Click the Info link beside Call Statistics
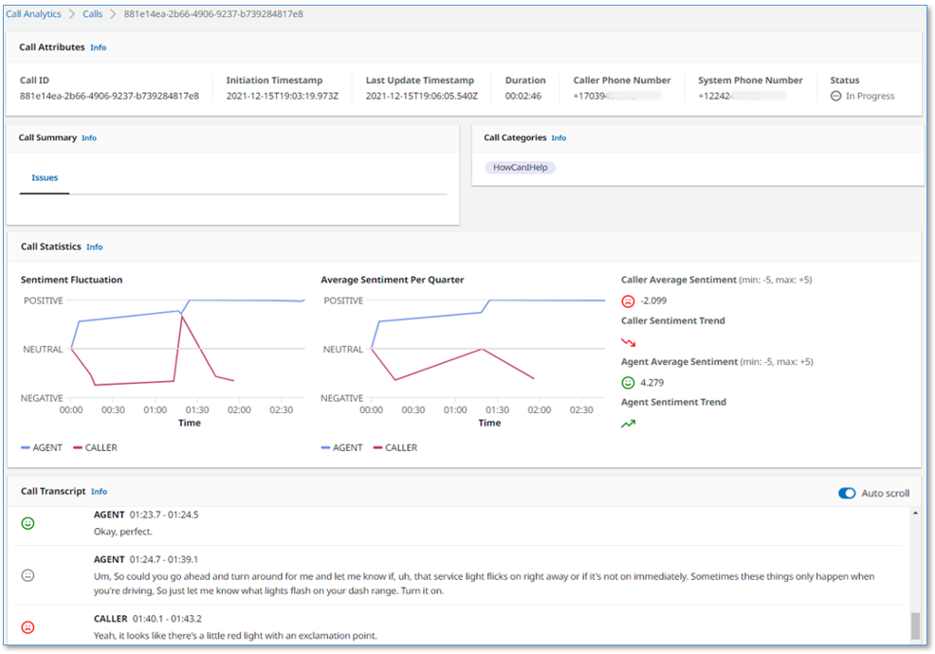This screenshot has height=654, width=935. point(94,246)
